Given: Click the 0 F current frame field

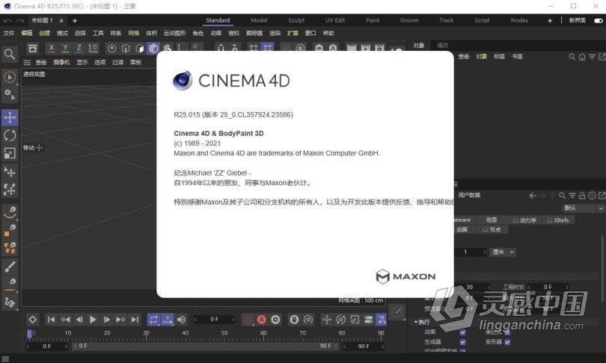Looking at the screenshot, I should (x=214, y=320).
